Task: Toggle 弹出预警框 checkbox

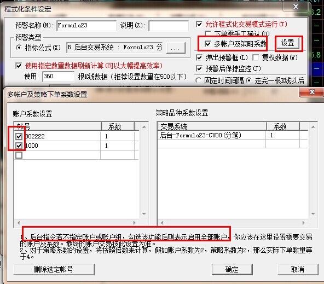Action: coord(199,57)
